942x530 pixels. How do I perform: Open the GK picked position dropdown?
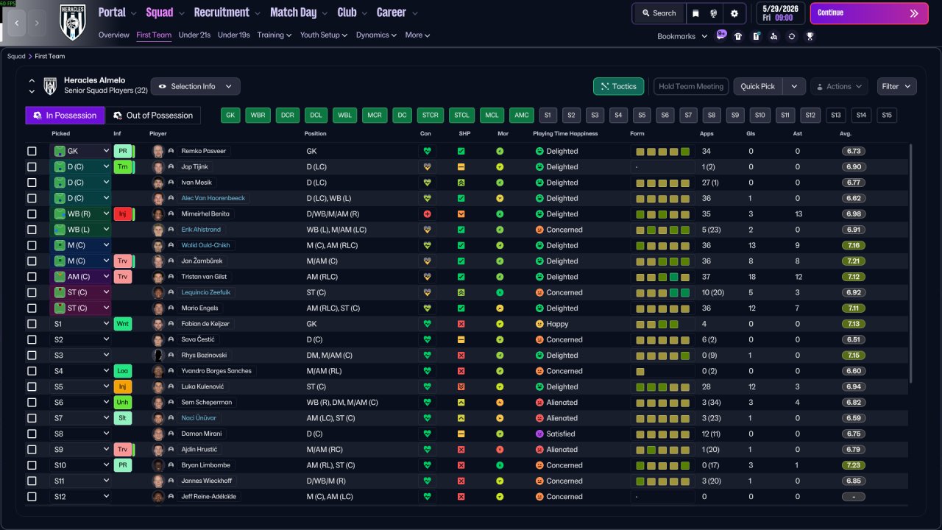pos(80,151)
